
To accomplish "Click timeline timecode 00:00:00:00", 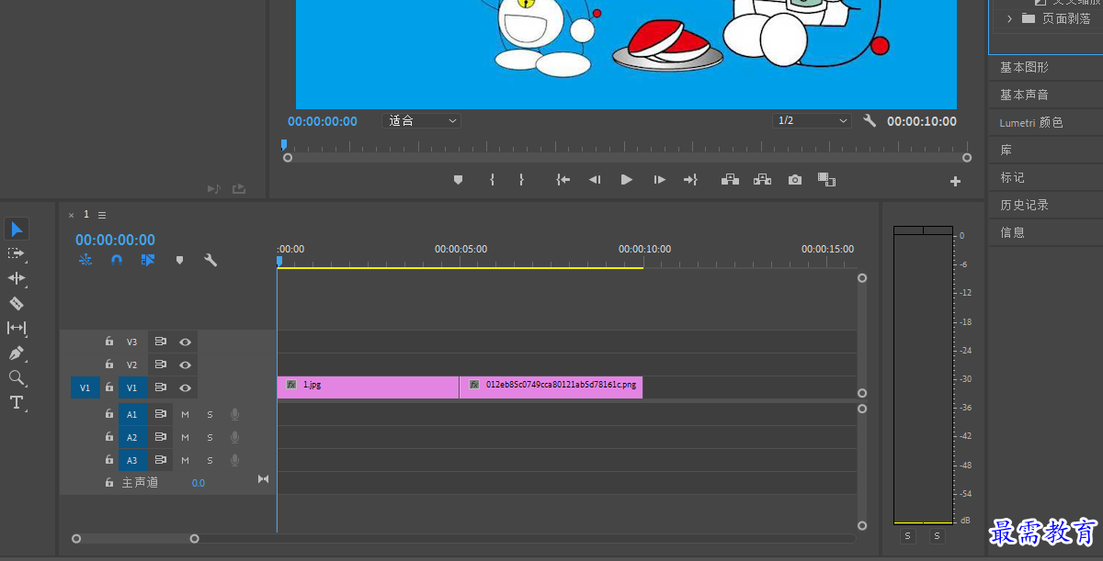I will [115, 240].
